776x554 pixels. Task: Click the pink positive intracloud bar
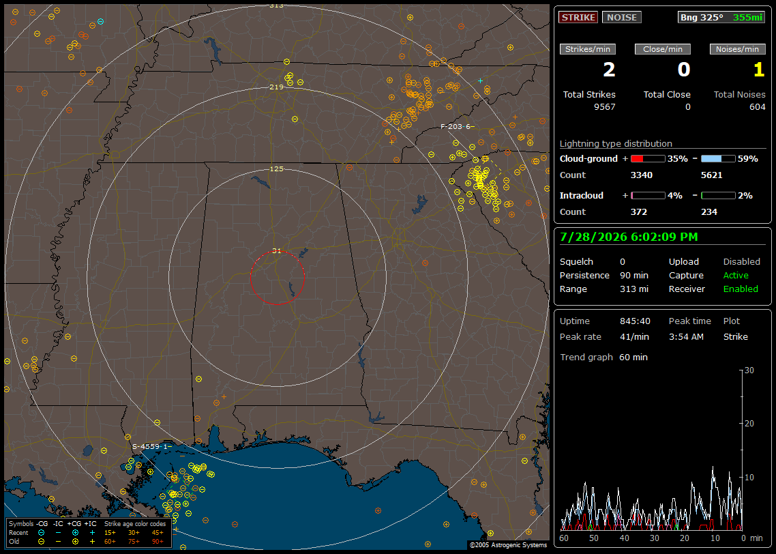coord(648,196)
